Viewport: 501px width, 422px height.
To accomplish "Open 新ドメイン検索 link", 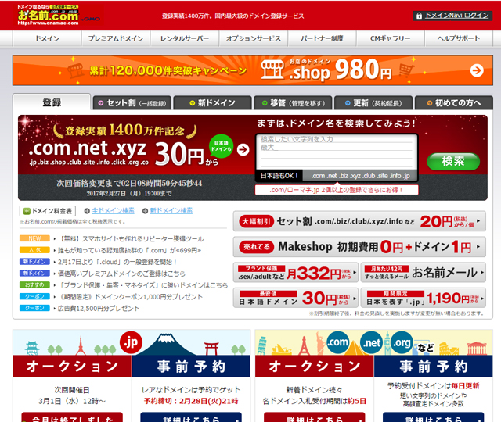I will click(x=171, y=211).
